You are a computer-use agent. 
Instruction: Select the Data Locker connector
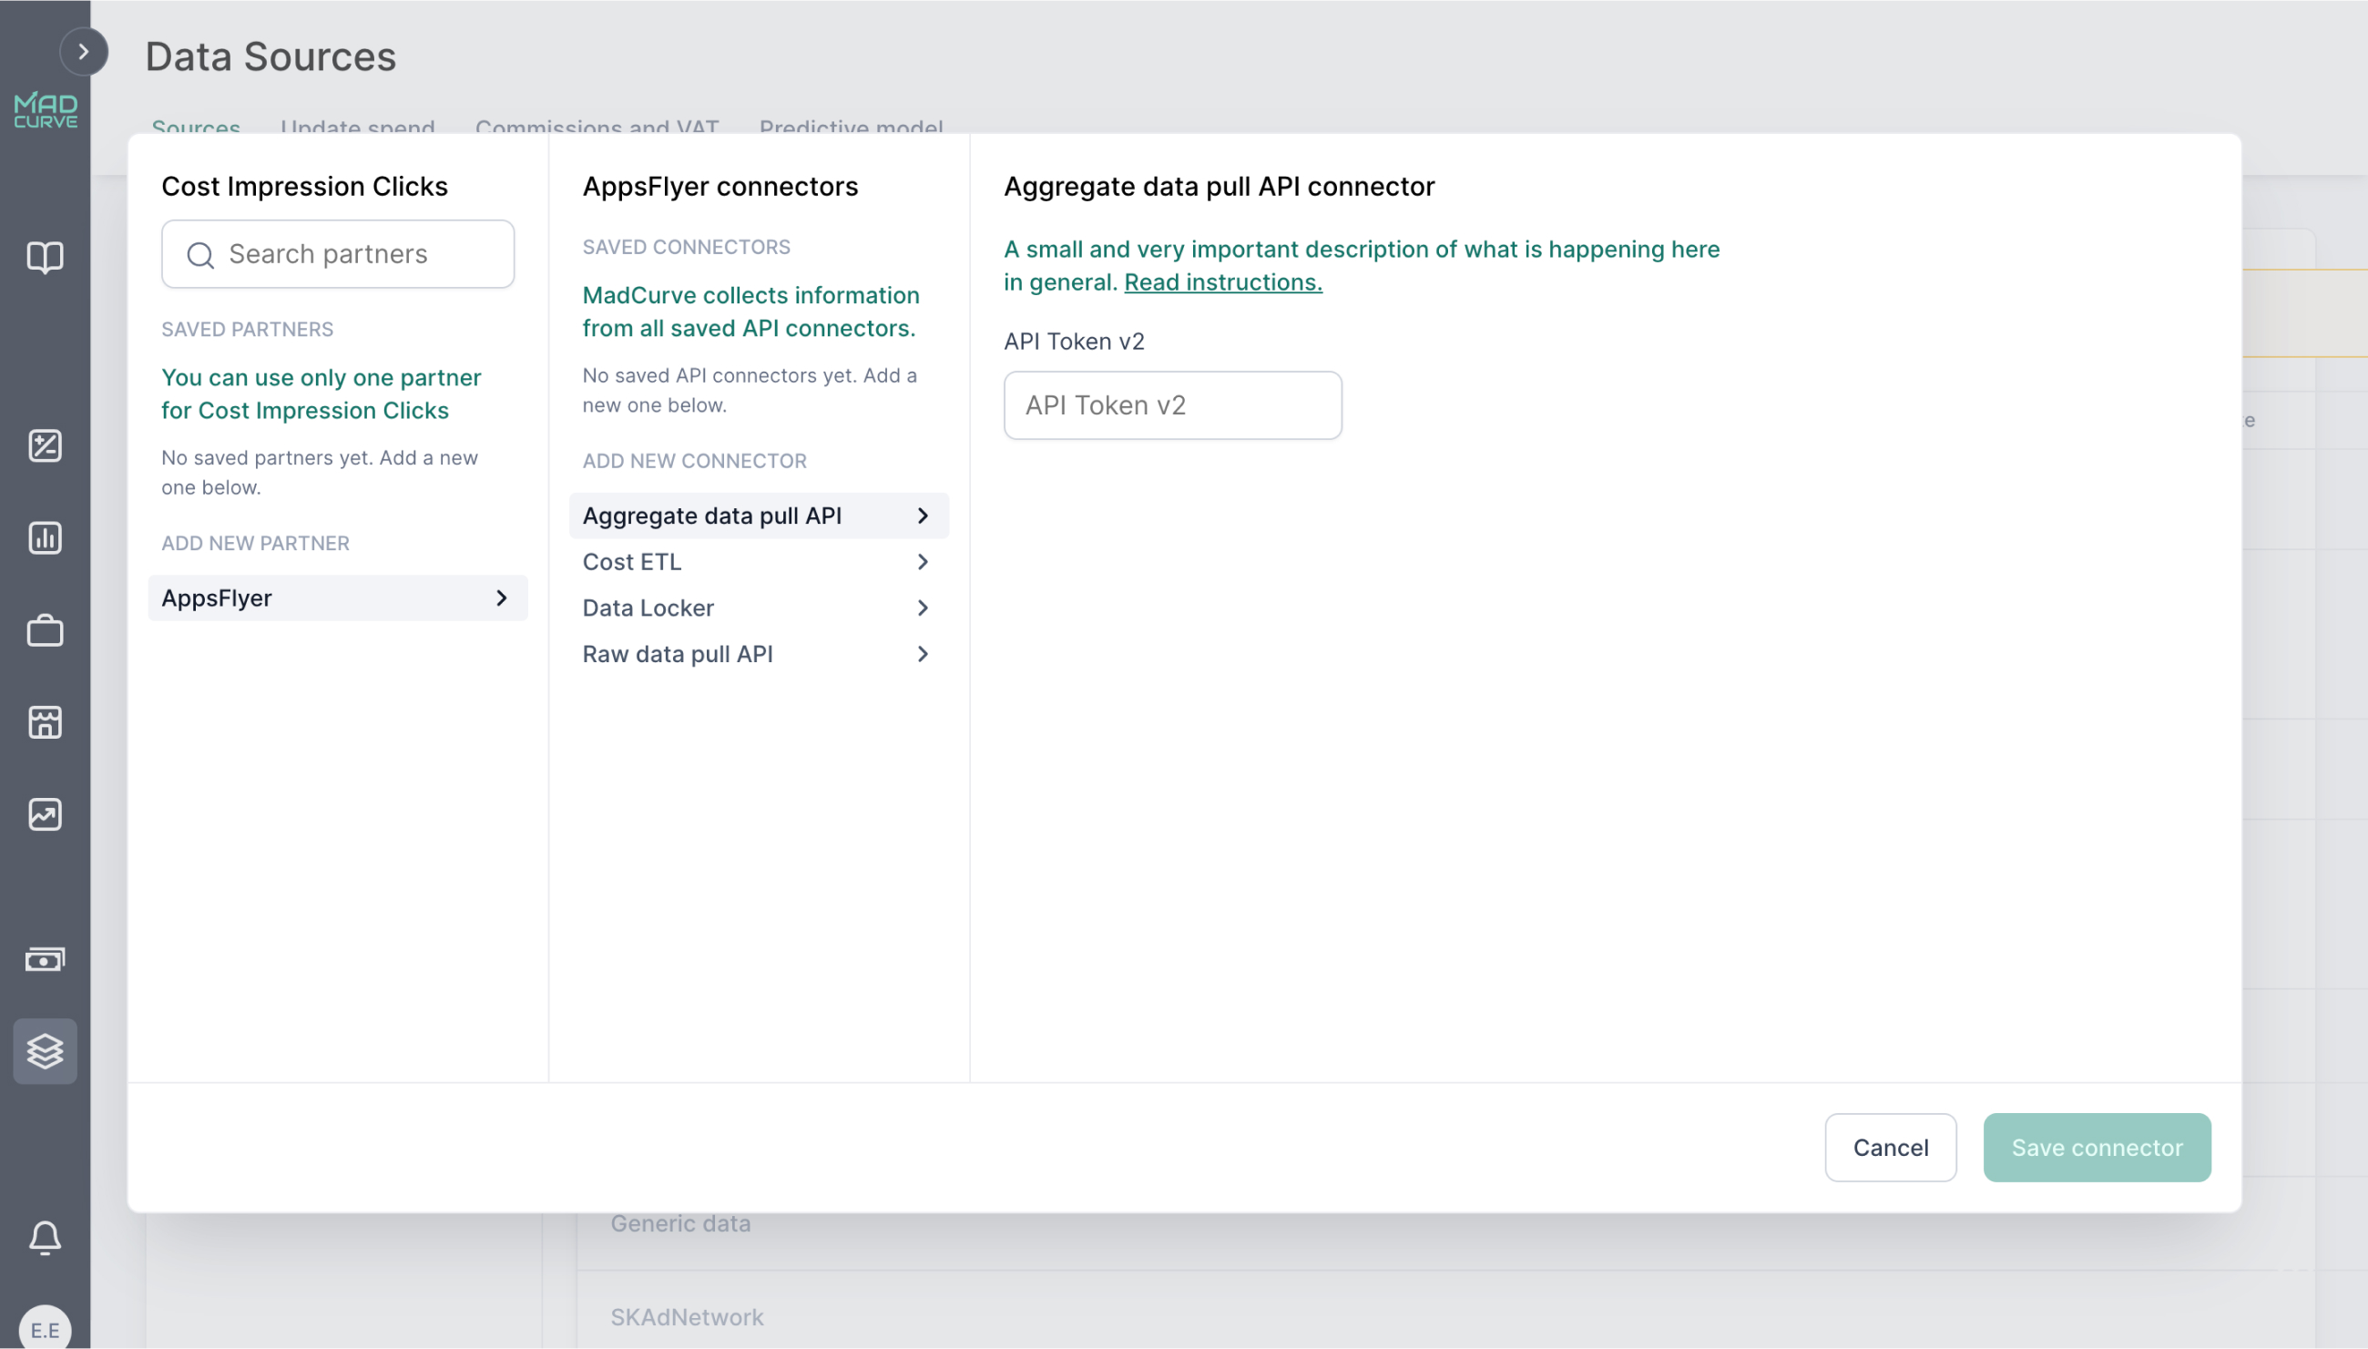tap(757, 608)
